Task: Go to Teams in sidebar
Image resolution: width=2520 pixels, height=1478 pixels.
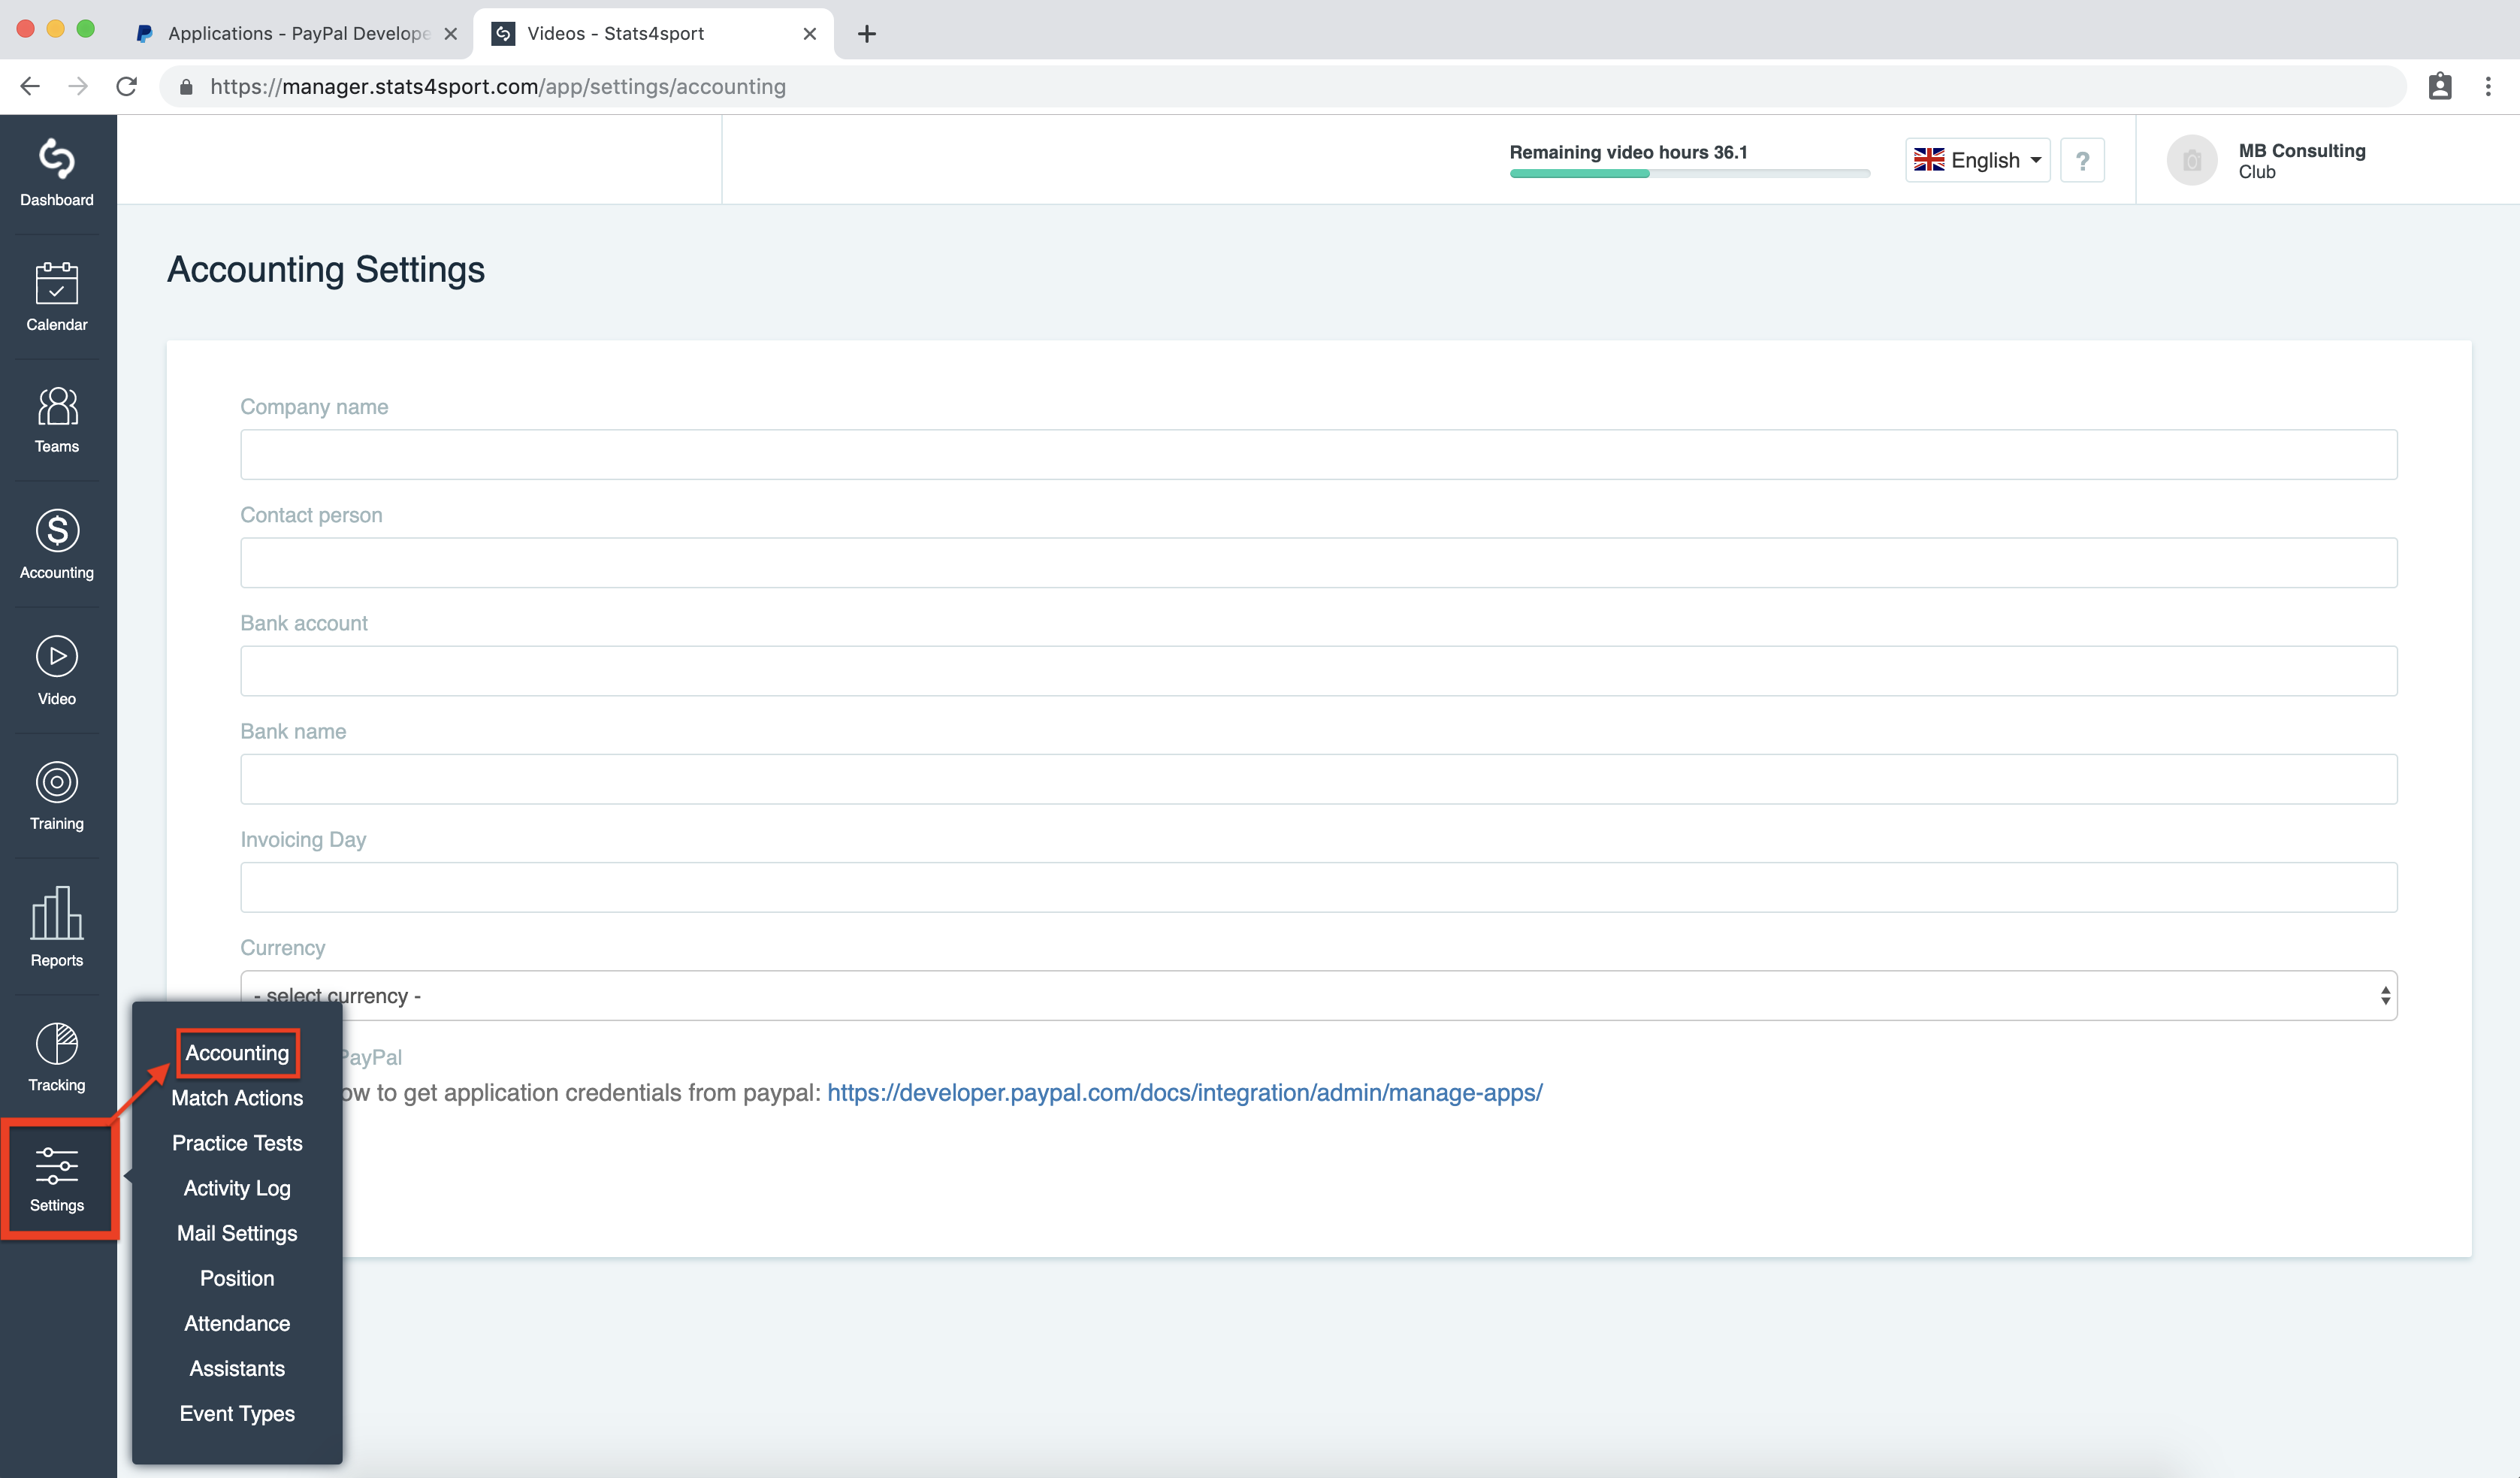Action: (x=57, y=420)
